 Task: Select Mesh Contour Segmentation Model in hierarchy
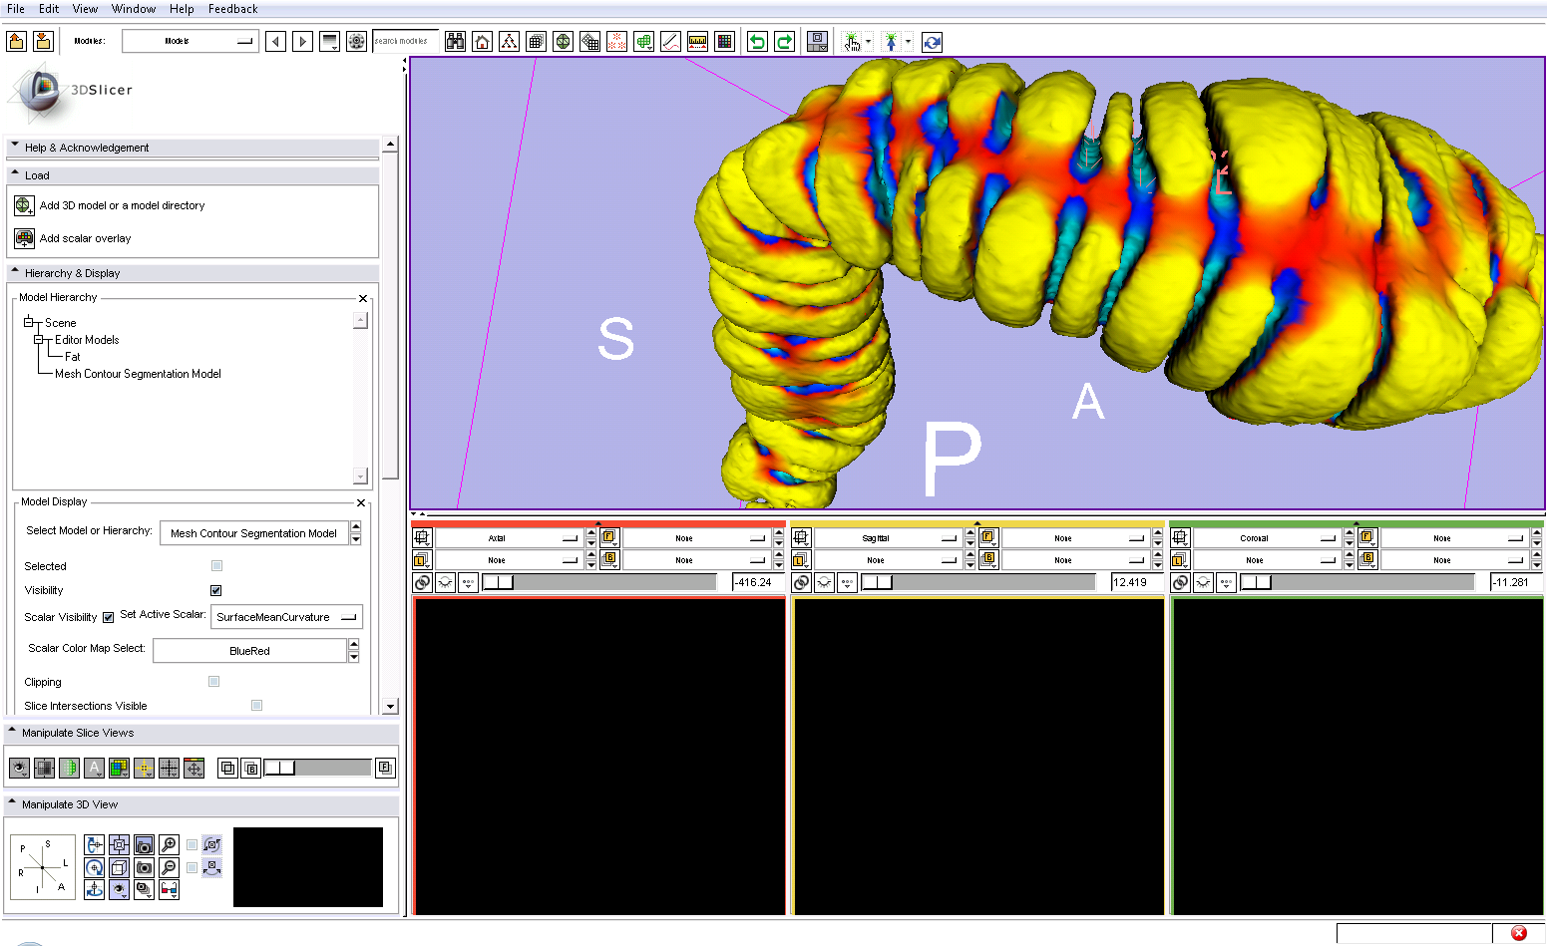click(138, 374)
